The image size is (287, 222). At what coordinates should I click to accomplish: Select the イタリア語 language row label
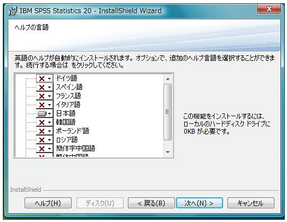click(x=68, y=105)
